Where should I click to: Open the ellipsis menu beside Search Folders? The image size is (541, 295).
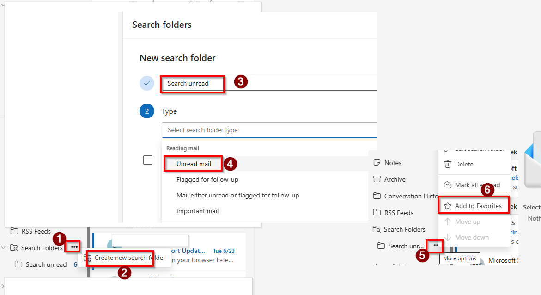pos(74,247)
